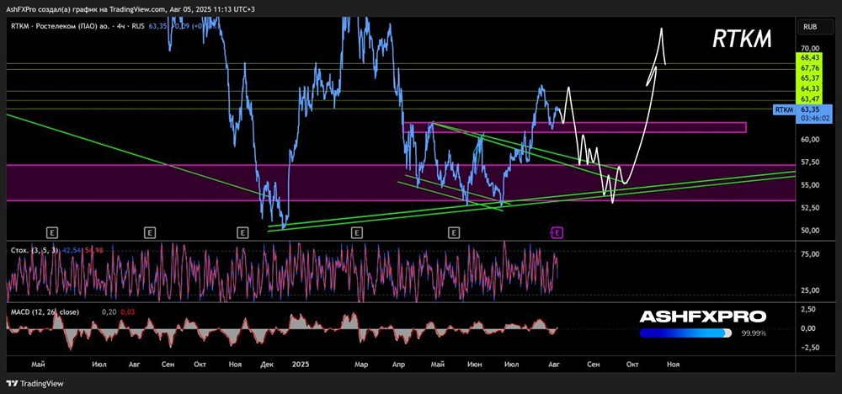Click the earnings E marker near Дек
This screenshot has width=842, height=394.
click(242, 232)
